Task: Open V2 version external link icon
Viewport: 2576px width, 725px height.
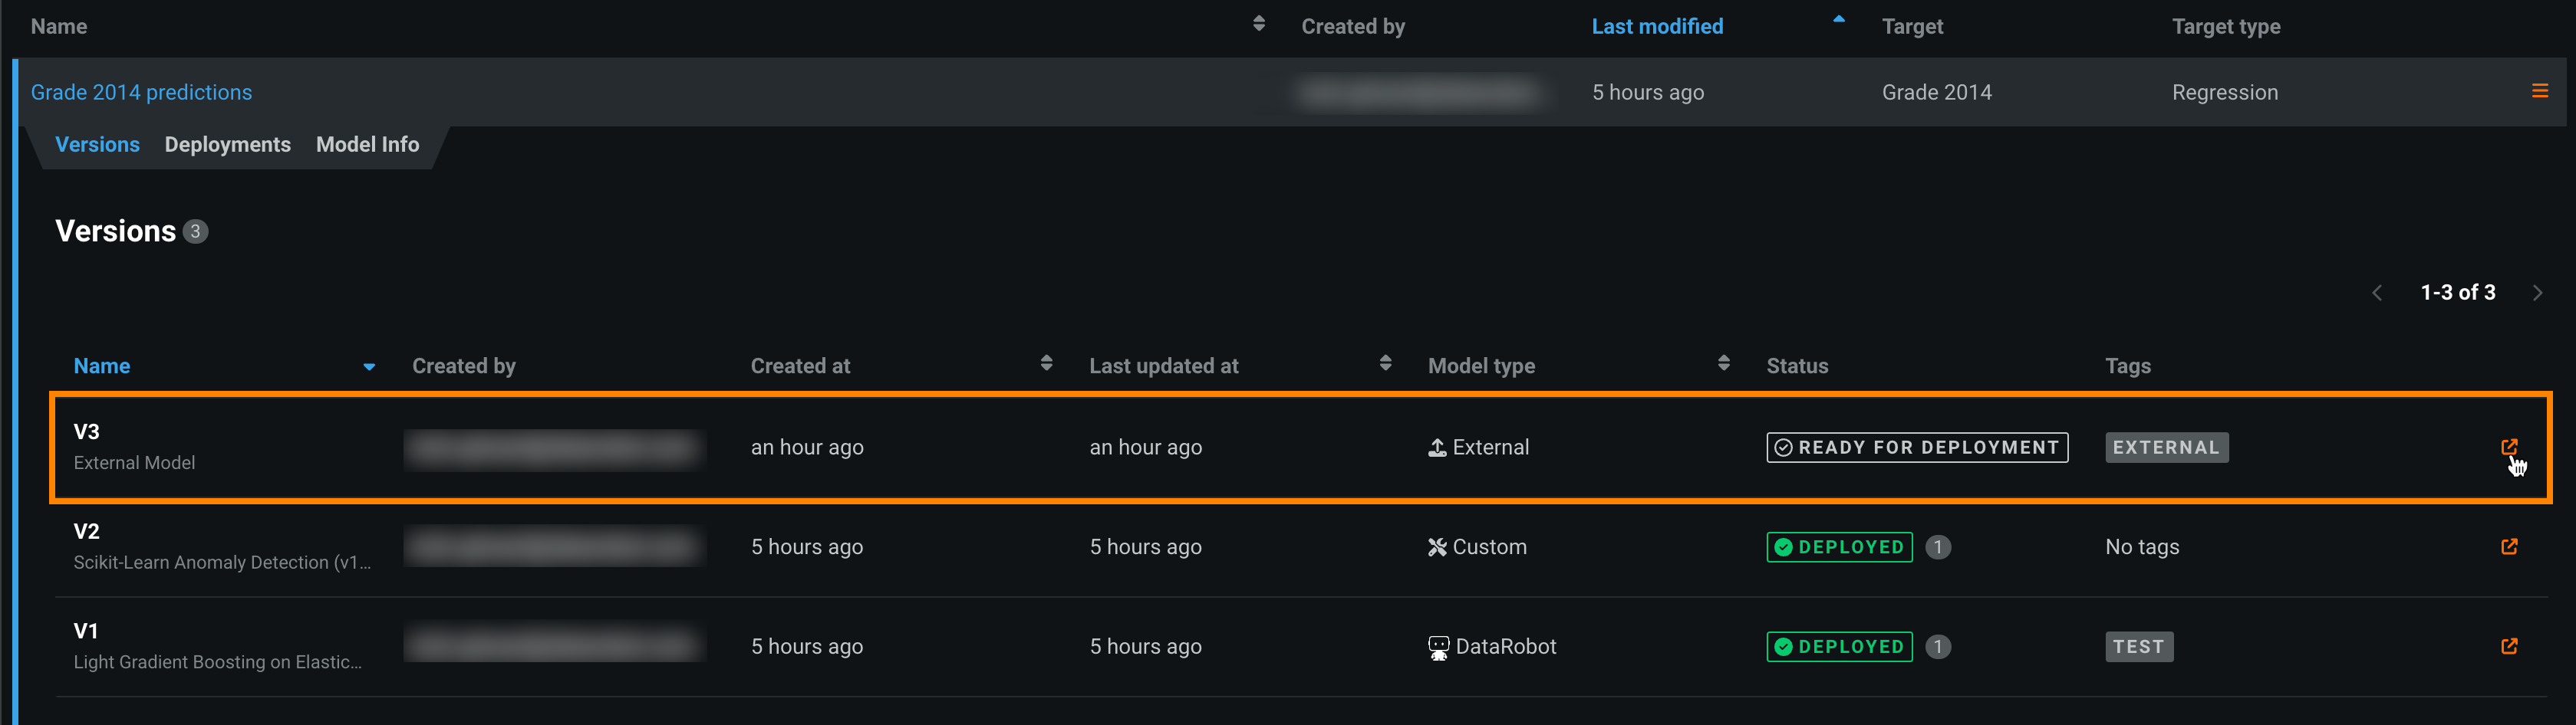Action: [2508, 547]
